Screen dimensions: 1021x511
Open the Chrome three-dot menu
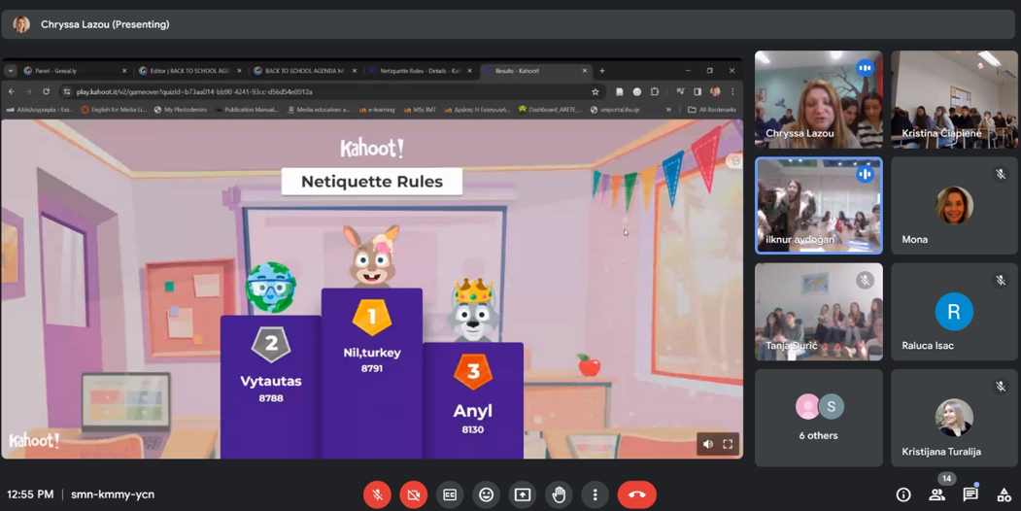pyautogui.click(x=732, y=91)
